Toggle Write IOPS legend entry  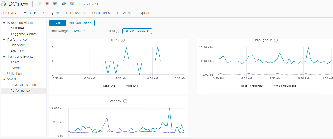coord(130,86)
